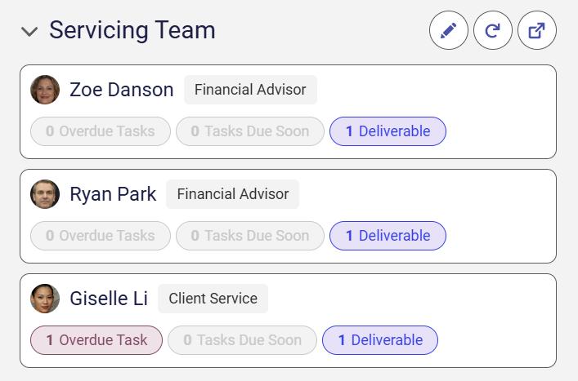Open Ryan Park's 1 Deliverable pill

[x=388, y=236]
